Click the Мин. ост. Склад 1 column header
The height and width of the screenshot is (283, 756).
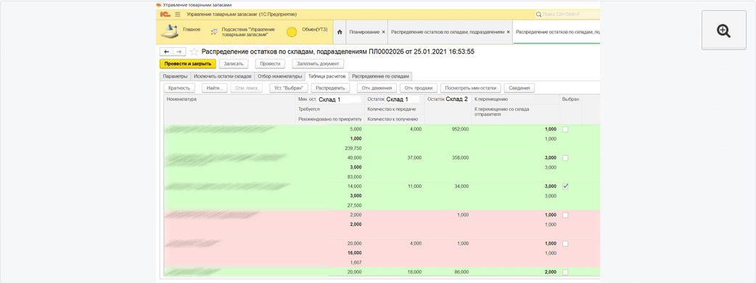(x=330, y=99)
